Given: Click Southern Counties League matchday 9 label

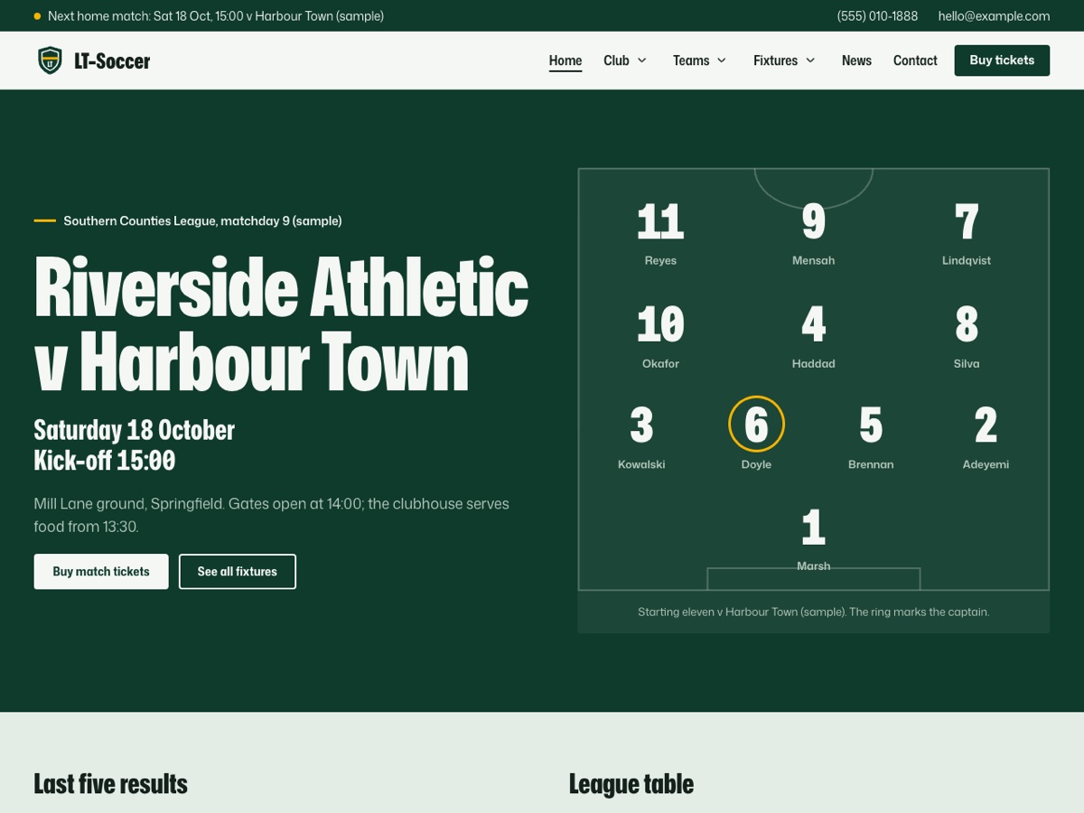Looking at the screenshot, I should (202, 220).
